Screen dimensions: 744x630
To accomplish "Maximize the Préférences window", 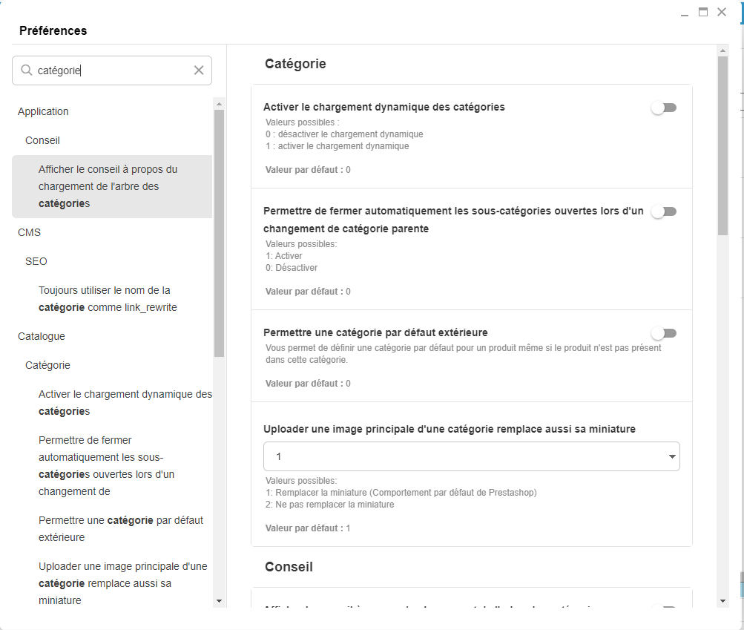I will pyautogui.click(x=703, y=12).
